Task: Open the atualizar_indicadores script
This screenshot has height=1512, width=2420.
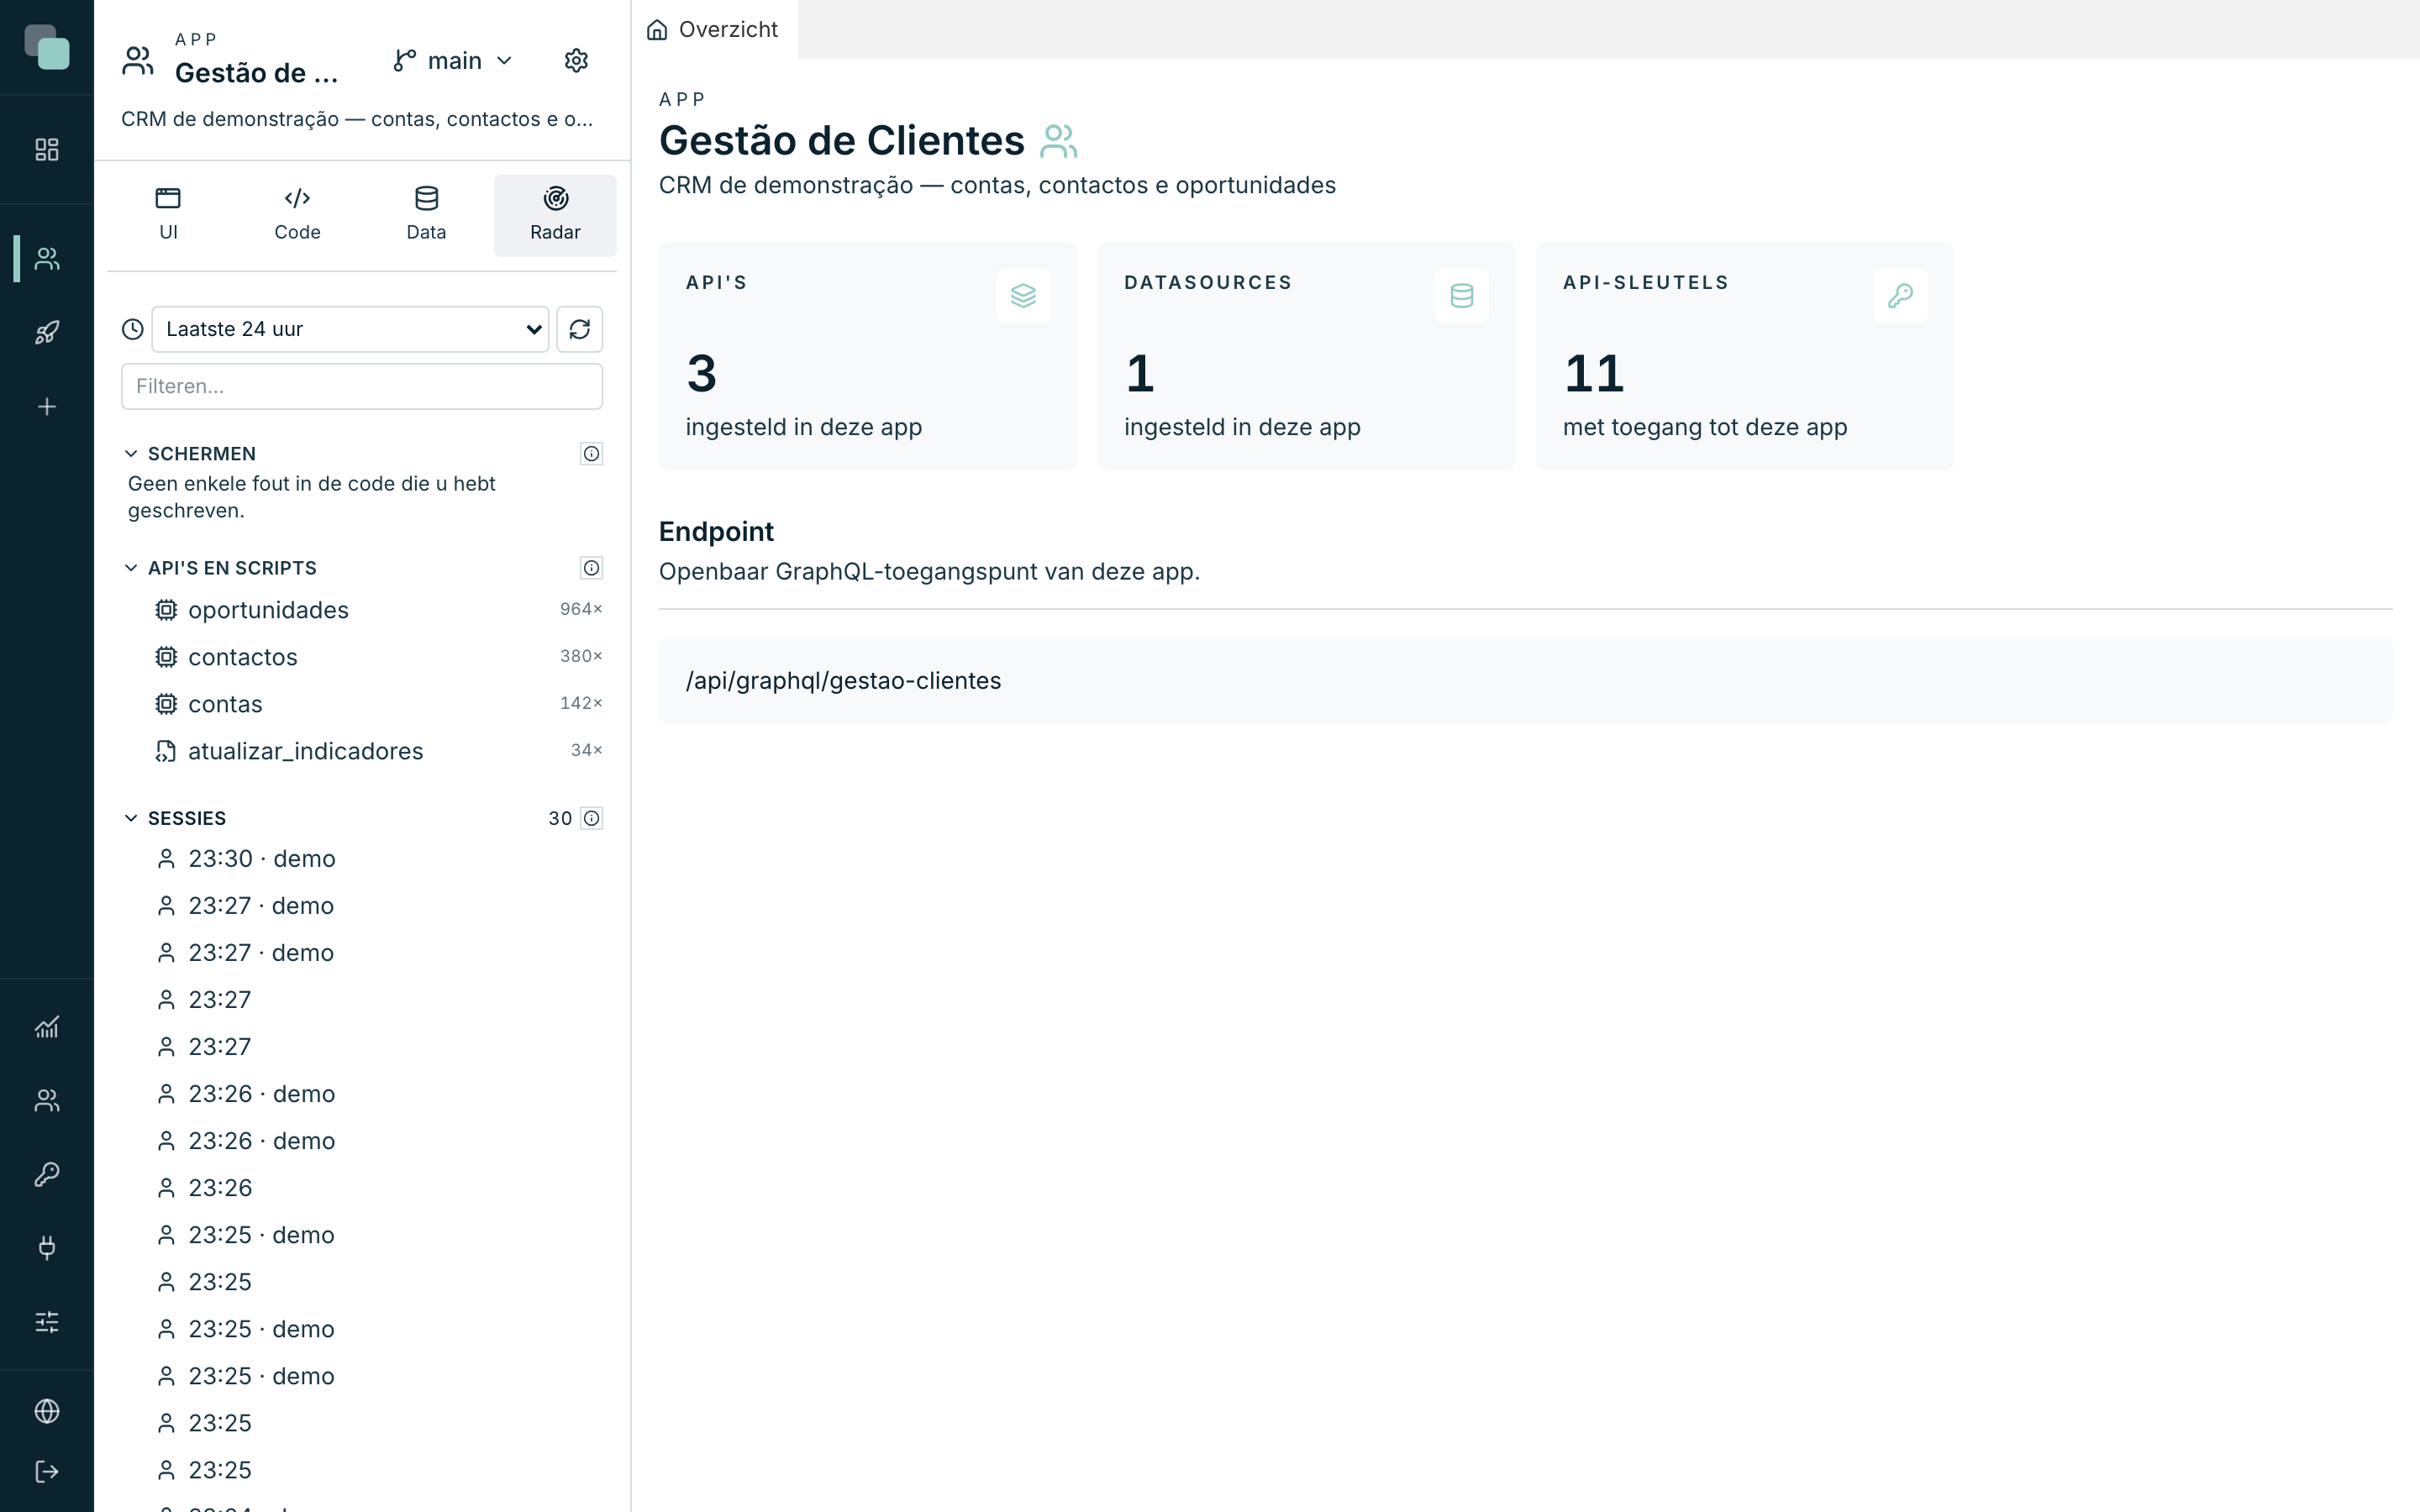Action: [x=362, y=751]
